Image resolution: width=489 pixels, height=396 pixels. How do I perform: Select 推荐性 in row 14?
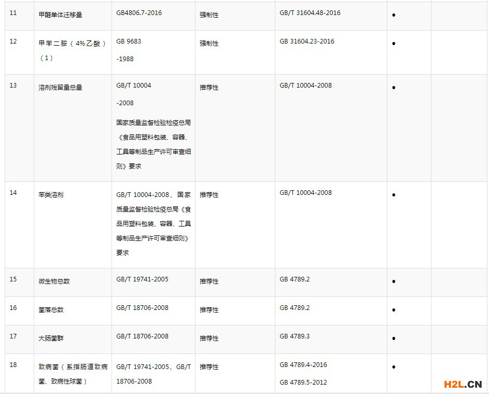tap(209, 194)
